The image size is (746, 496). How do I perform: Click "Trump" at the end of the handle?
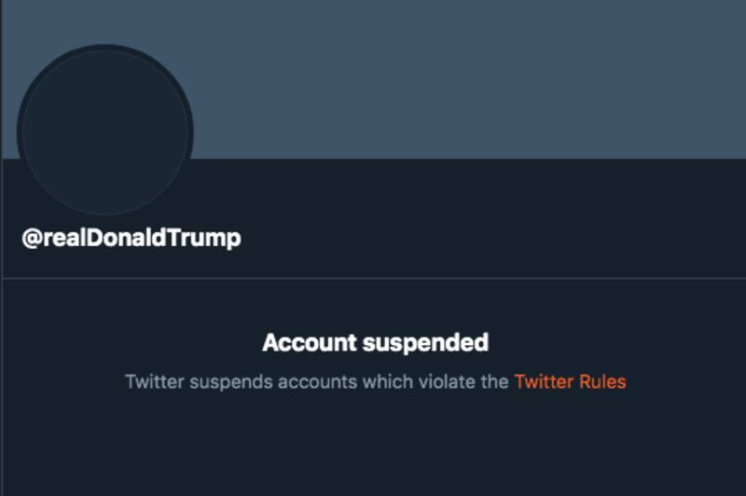(212, 238)
